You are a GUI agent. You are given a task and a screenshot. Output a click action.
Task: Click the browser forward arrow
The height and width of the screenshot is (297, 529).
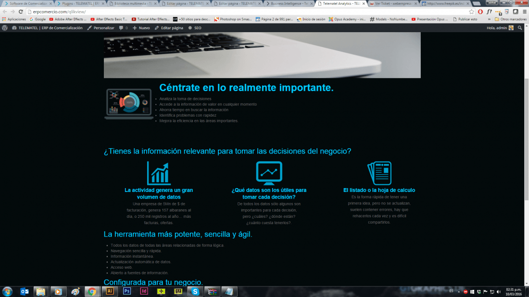pyautogui.click(x=13, y=12)
